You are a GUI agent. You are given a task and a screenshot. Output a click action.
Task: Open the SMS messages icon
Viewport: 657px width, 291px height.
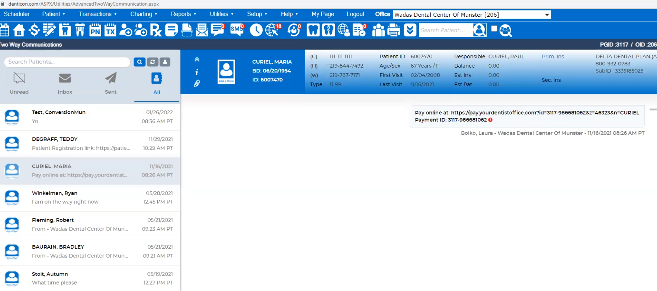[237, 30]
